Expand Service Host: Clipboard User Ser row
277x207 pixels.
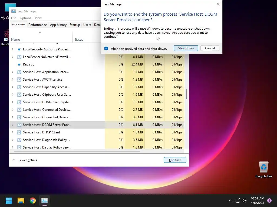[12, 95]
